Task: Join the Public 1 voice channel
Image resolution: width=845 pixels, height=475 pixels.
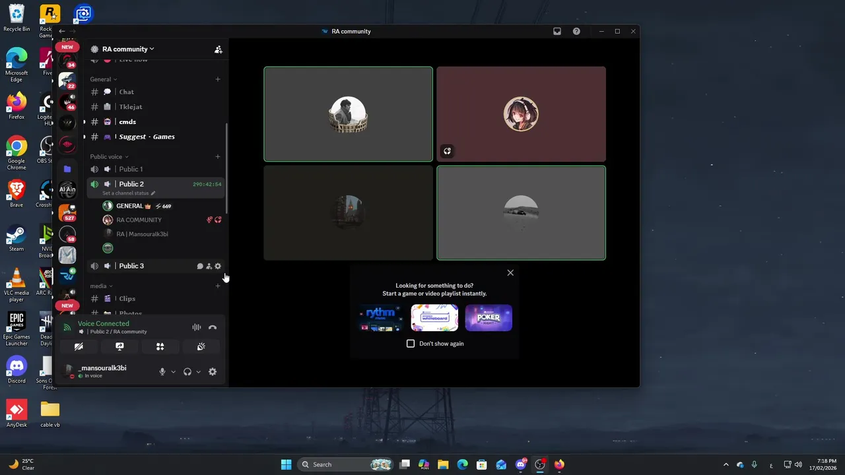Action: (156, 169)
